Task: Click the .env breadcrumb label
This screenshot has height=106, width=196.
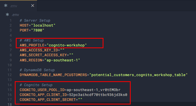Action: coord(15,15)
